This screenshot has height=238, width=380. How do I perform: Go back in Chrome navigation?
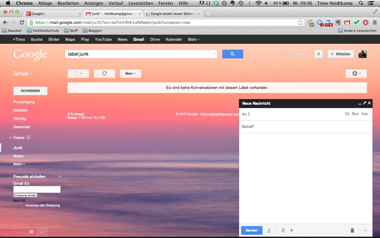(5, 22)
